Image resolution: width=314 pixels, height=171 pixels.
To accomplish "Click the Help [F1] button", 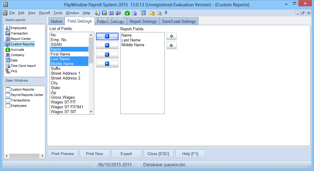I will [x=190, y=154].
